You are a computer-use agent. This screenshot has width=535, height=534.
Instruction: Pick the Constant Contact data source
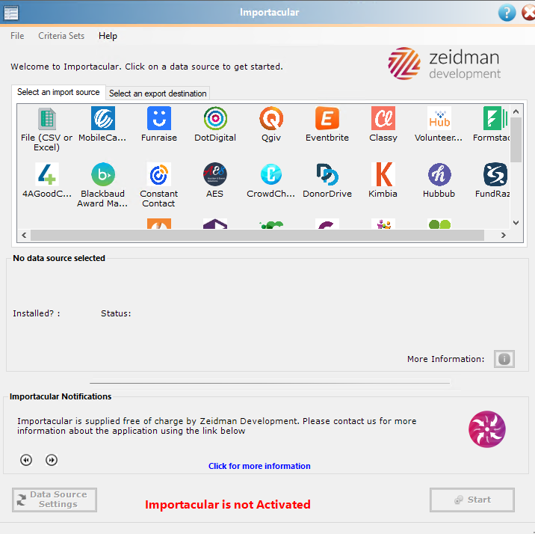(x=159, y=185)
